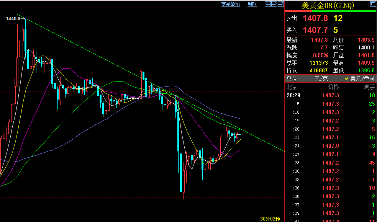This screenshot has height=222, width=377.
Task: Select the :28 tick row with volume 45
Action: click(x=331, y=163)
